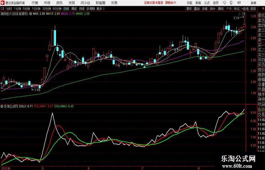This screenshot has width=265, height=170.
Task: Click 委比 row in side panel
Action: tap(261, 15)
